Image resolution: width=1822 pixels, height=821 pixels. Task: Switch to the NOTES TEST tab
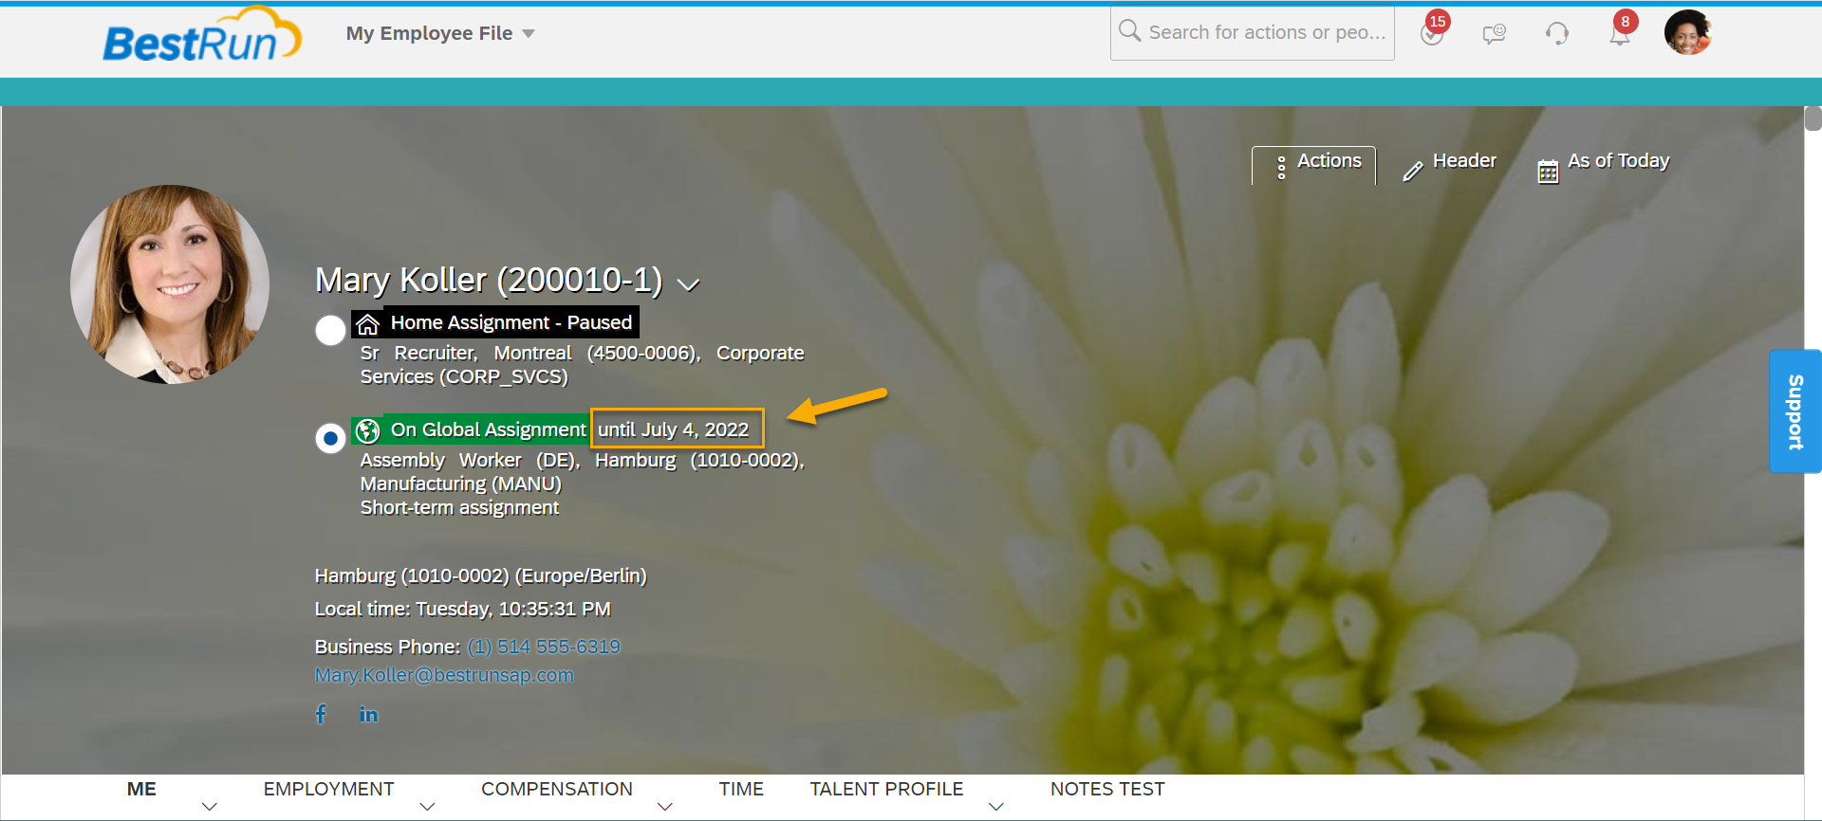coord(1107,789)
